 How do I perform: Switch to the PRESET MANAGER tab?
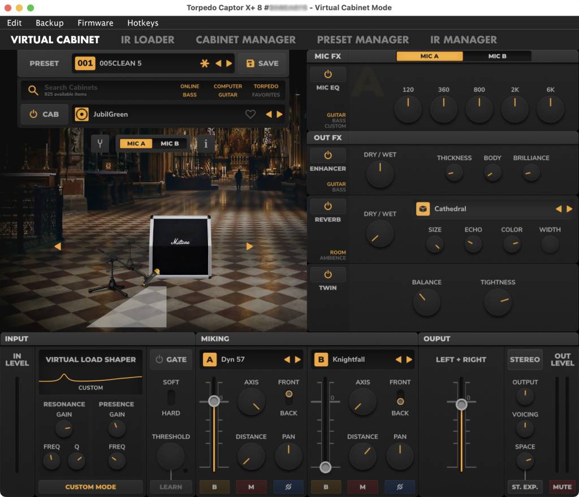[x=363, y=40]
